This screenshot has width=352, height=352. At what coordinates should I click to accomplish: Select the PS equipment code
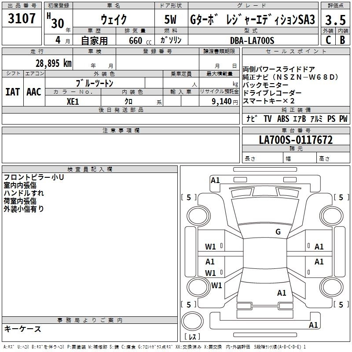tap(331, 118)
